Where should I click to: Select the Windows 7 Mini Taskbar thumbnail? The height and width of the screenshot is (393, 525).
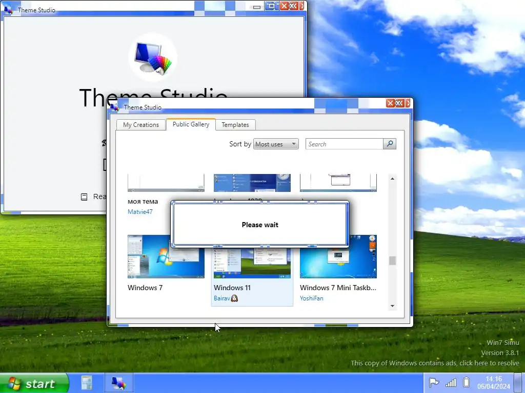point(338,257)
